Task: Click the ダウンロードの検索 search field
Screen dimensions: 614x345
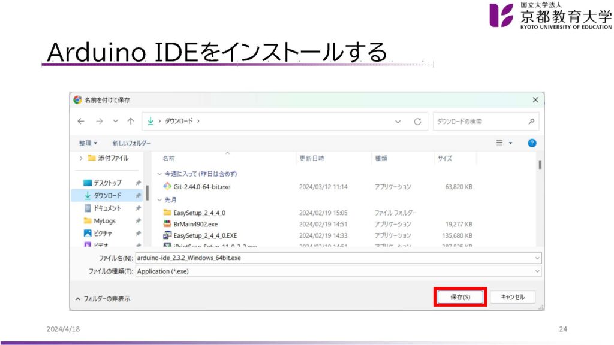Action: (x=480, y=121)
